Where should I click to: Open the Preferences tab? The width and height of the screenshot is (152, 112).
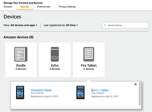44,7
